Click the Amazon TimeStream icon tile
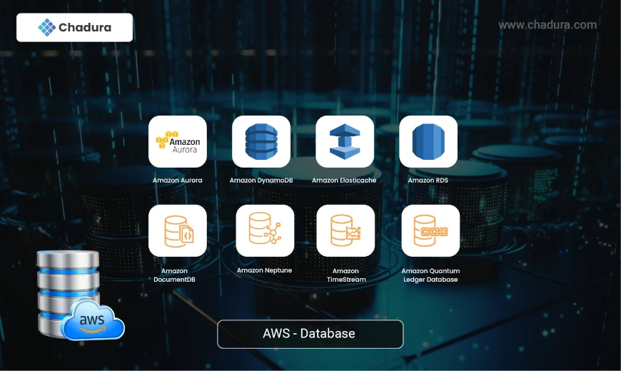Viewport: 621px width, 371px height. pyautogui.click(x=345, y=231)
